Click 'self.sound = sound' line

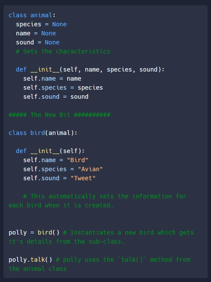[x=56, y=97]
